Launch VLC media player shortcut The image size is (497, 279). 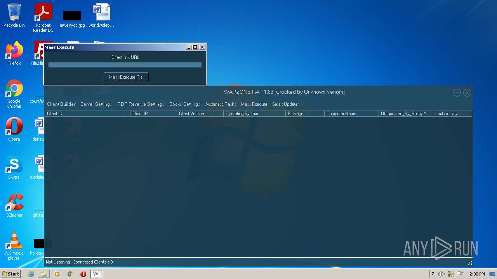pos(14,246)
